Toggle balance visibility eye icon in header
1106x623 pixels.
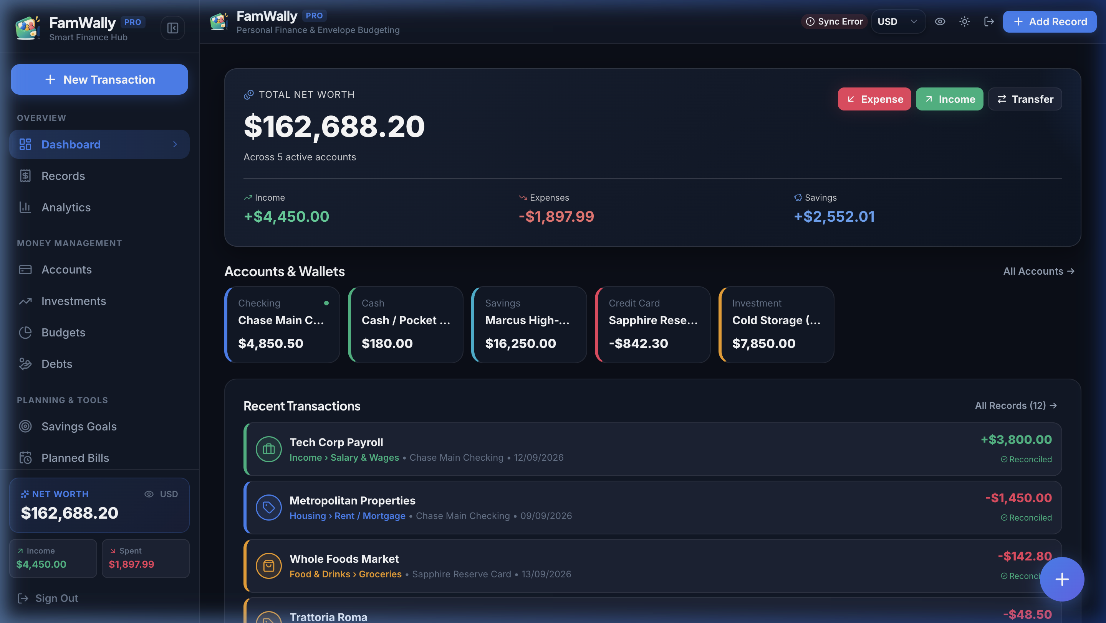940,21
